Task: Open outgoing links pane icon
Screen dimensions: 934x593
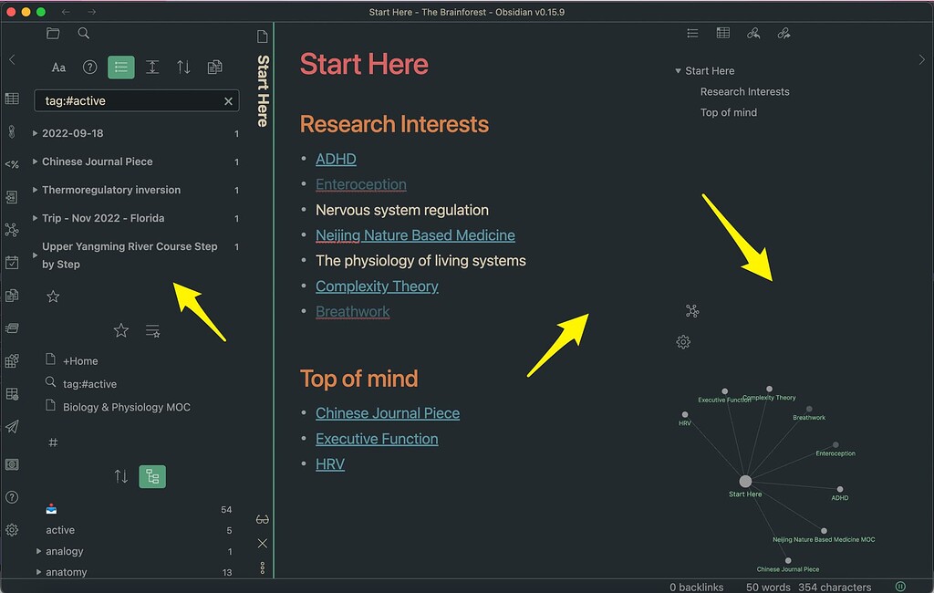Action: tap(784, 34)
